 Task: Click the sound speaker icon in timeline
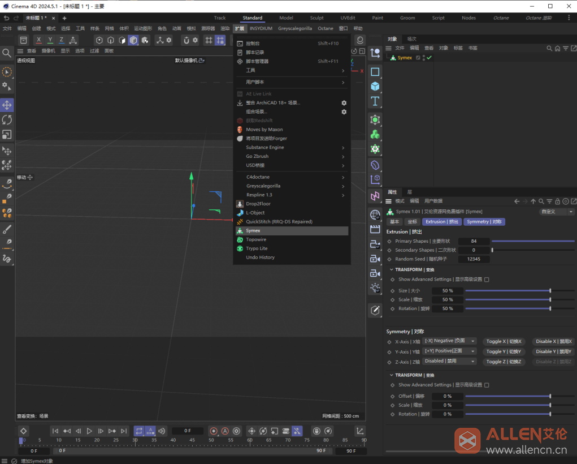point(162,431)
